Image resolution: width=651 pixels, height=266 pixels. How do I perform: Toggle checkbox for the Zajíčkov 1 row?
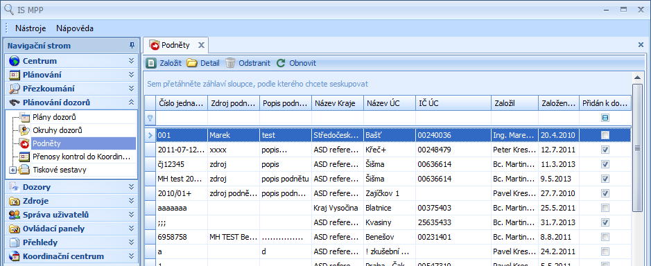point(605,193)
